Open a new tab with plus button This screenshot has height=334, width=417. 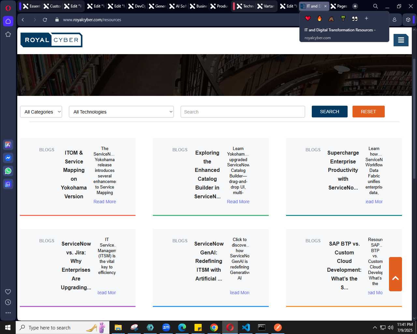coord(355,6)
